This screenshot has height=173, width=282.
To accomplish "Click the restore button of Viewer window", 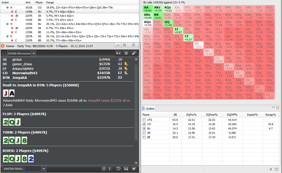I will tap(124, 45).
